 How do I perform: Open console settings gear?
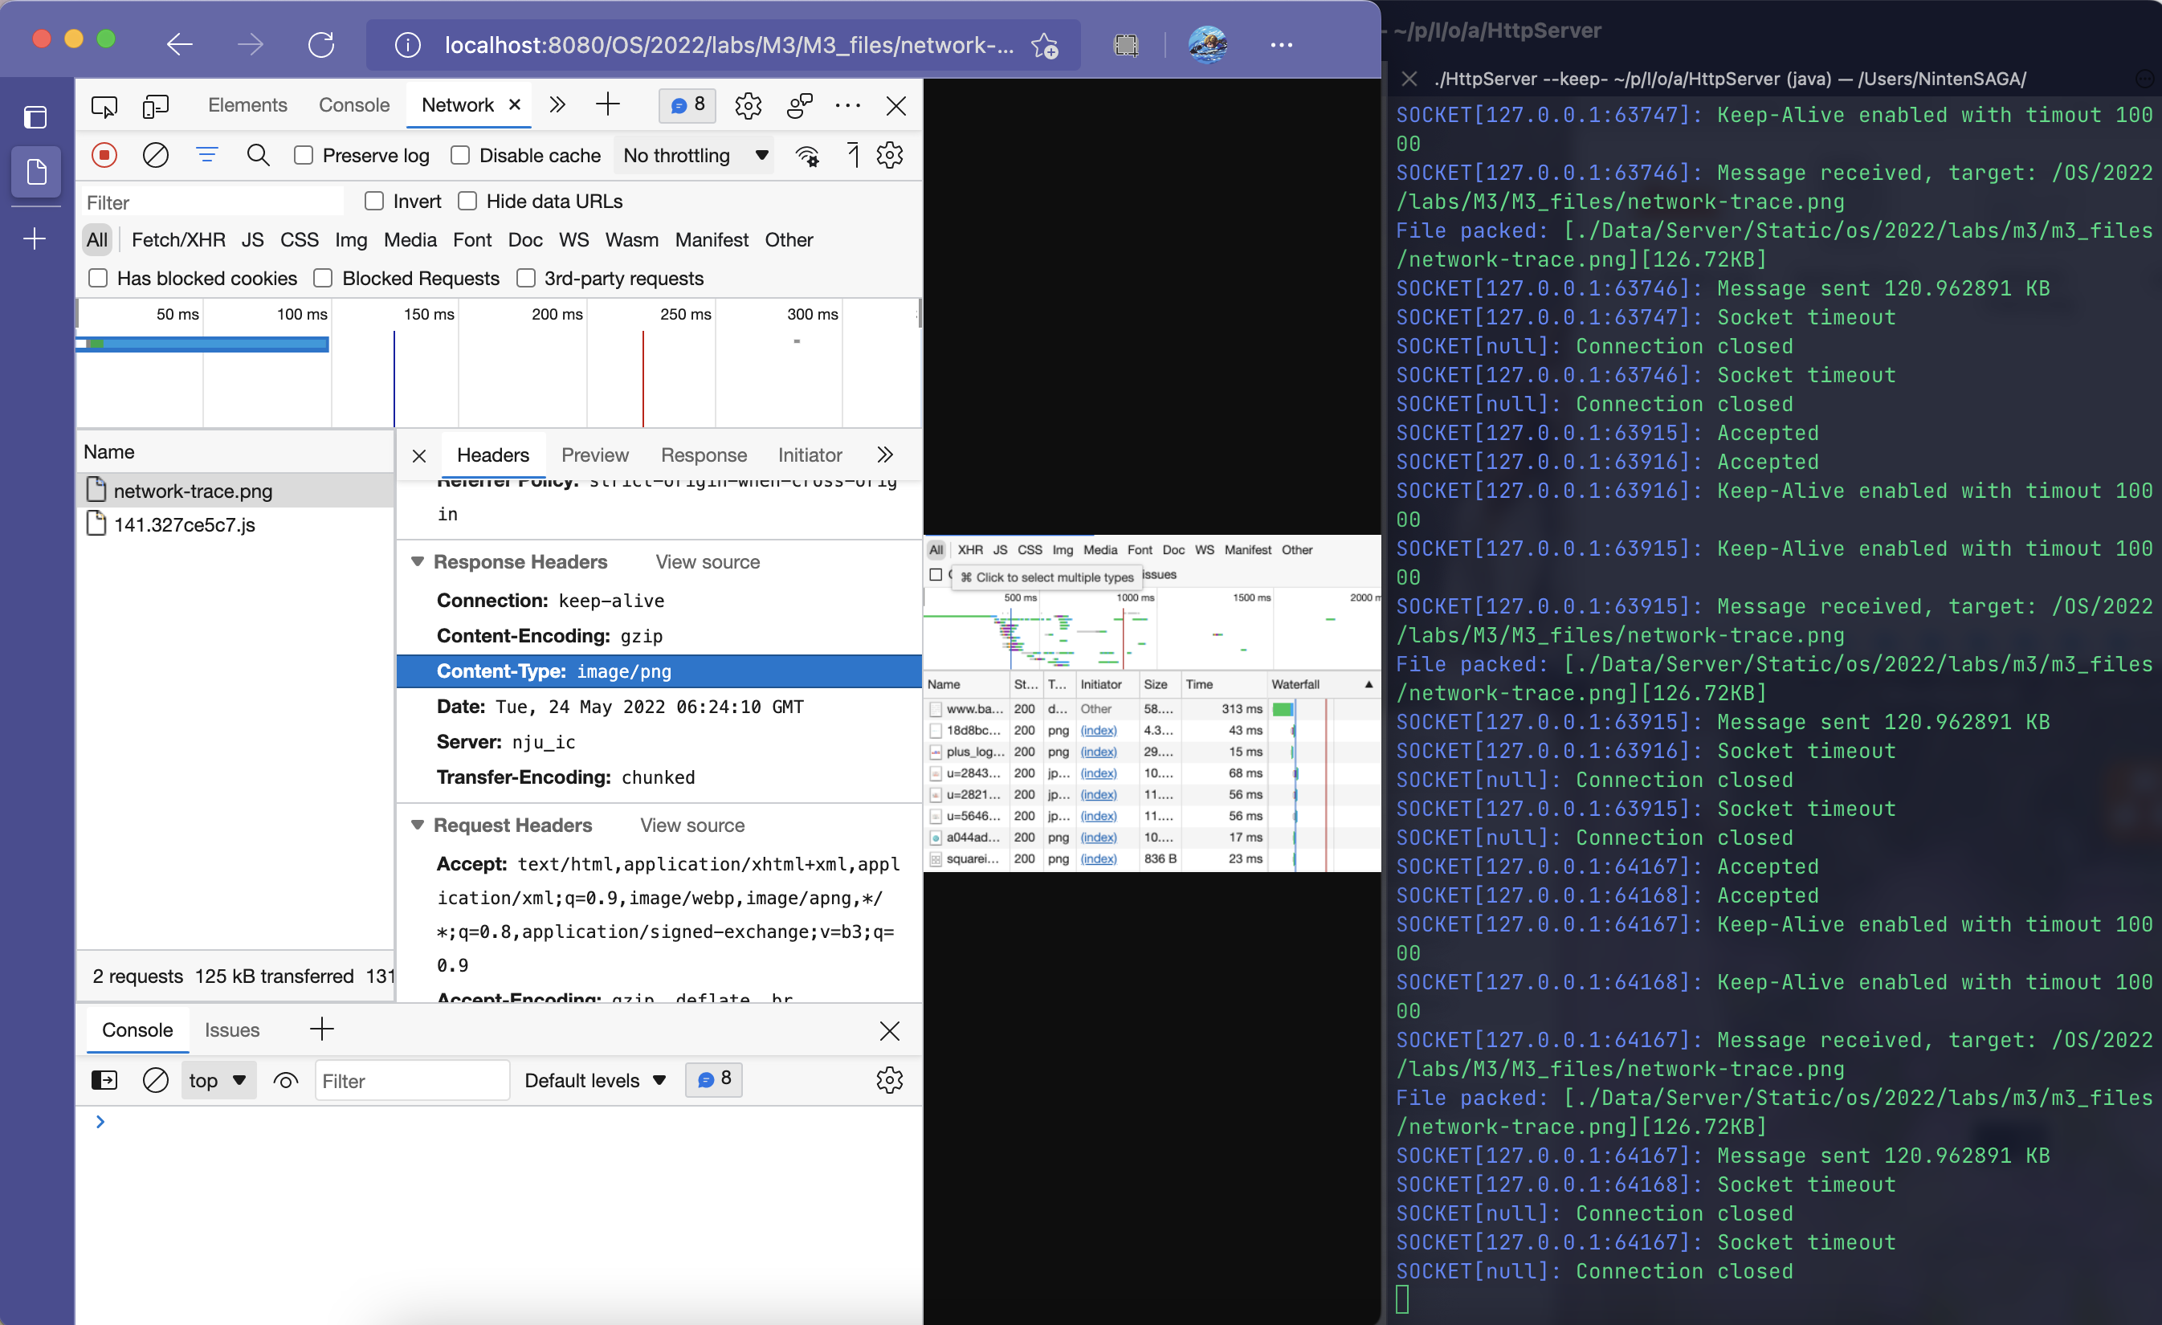coord(889,1080)
